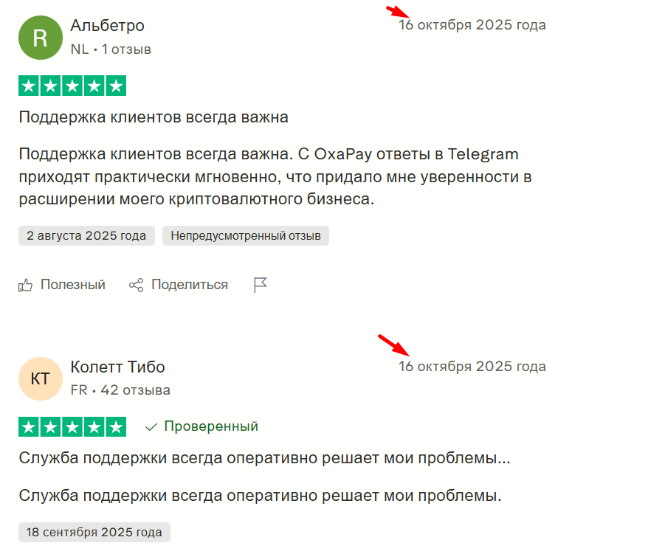Click the Непредусмотренный отзыв label
Viewport: 648px width, 554px height.
pos(246,235)
